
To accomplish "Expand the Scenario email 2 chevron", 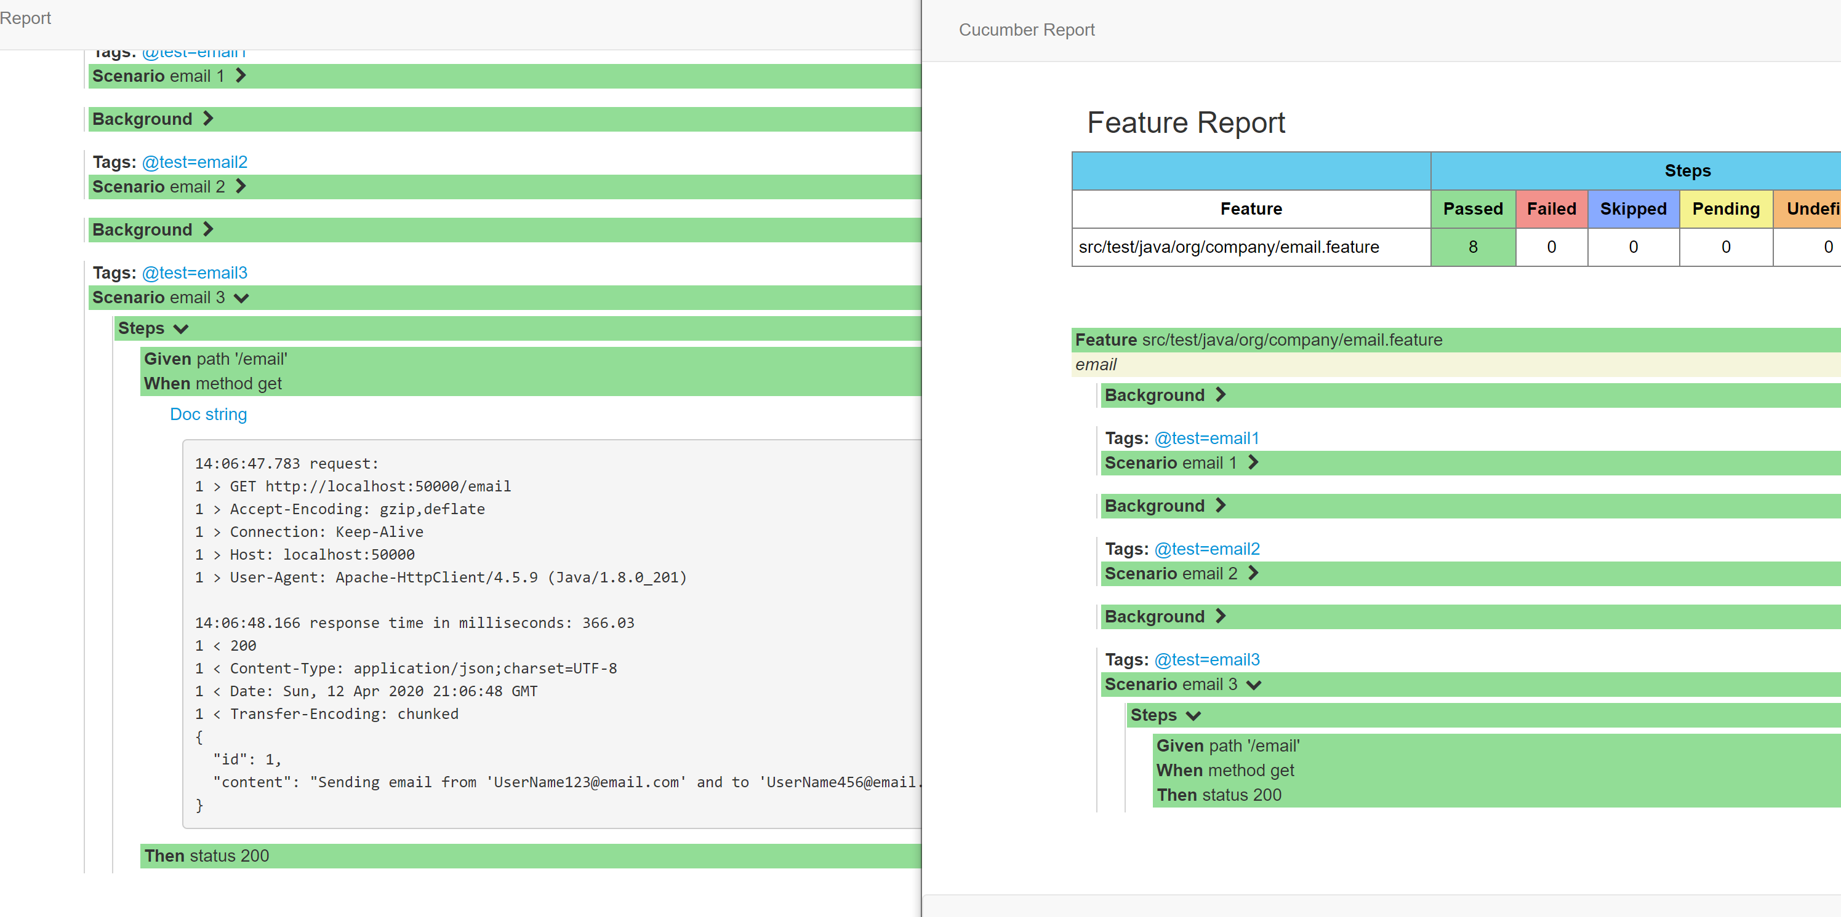I will tap(240, 186).
